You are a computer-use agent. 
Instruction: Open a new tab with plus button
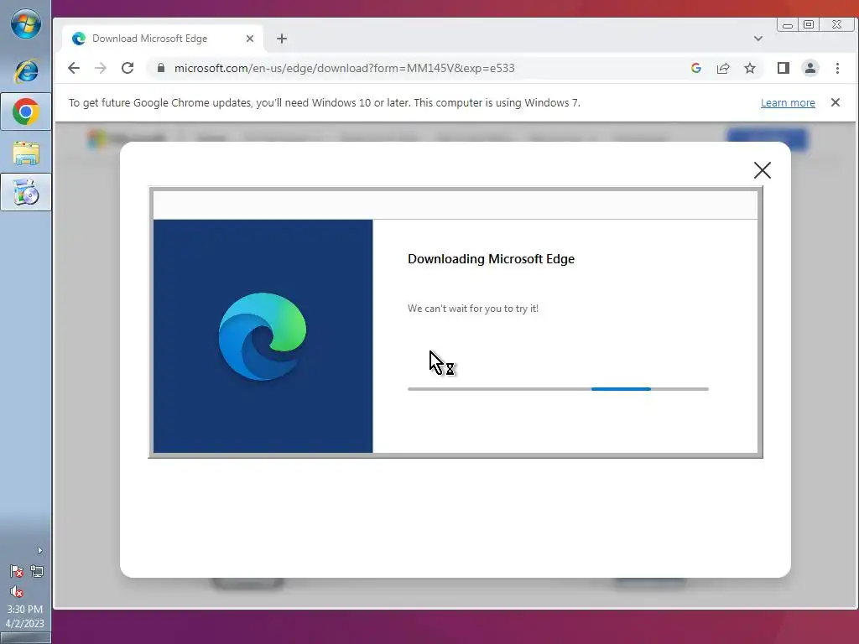282,39
